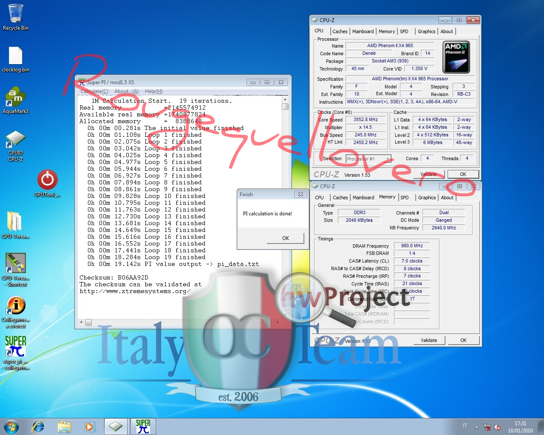Viewport: 544px width, 435px height.
Task: Open CPU-Twea... Shortcut desktop icon
Action: [15, 270]
